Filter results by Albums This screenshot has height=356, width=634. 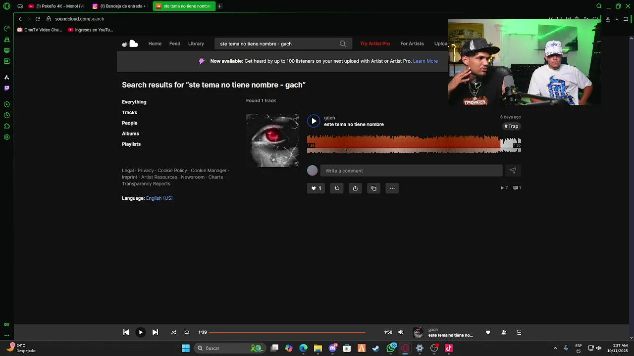coord(130,133)
